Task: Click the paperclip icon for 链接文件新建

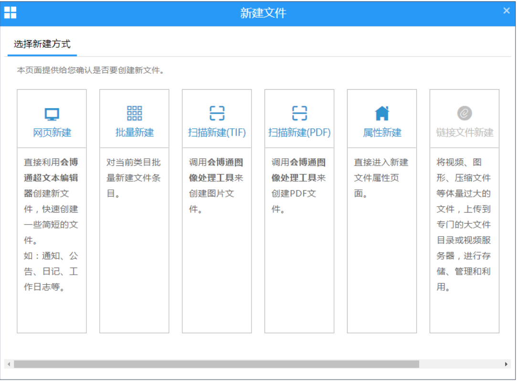Action: click(464, 113)
